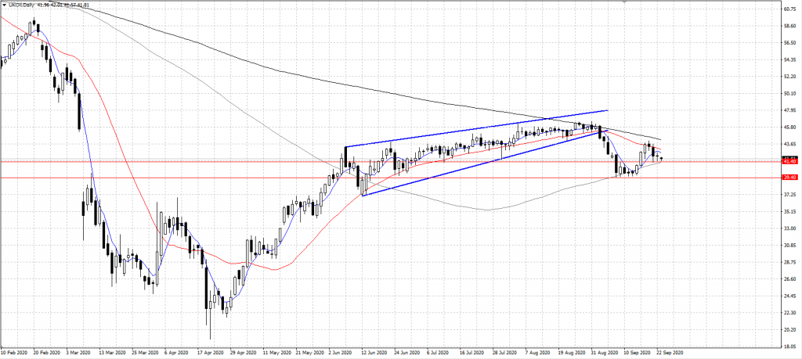The width and height of the screenshot is (802, 359).
Task: Select the 41.40 red price label
Action: 789,161
